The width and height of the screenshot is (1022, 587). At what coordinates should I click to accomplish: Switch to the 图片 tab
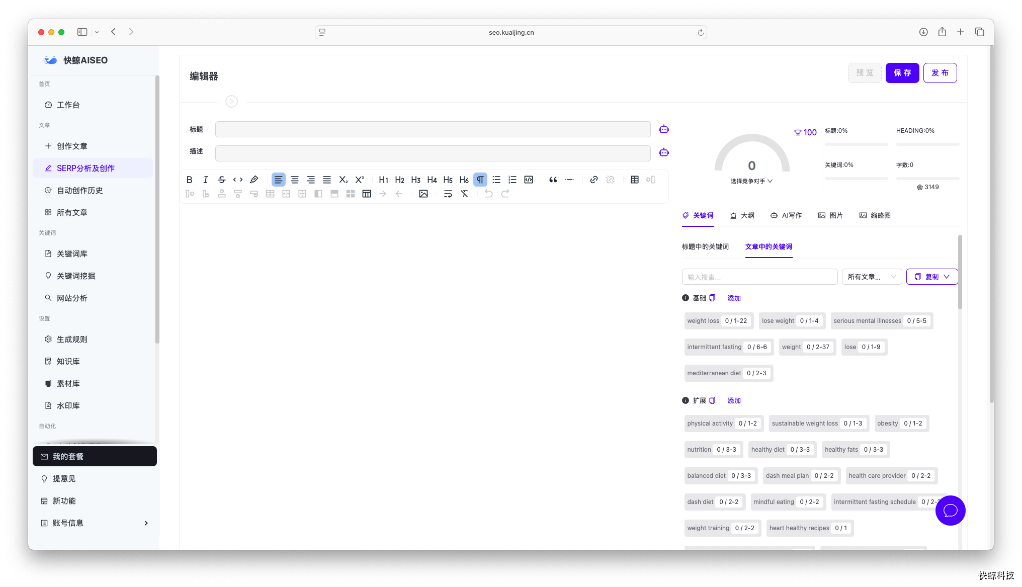point(830,215)
